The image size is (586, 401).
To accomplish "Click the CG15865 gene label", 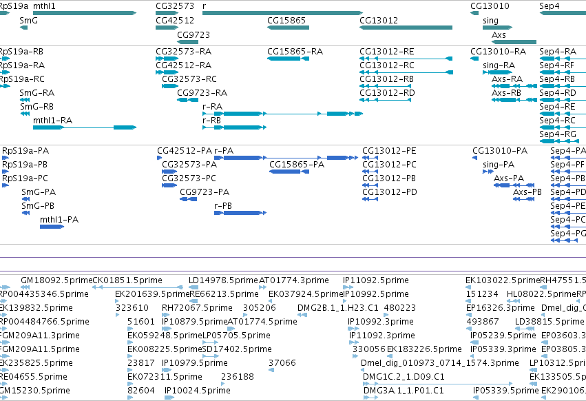I will [x=286, y=21].
